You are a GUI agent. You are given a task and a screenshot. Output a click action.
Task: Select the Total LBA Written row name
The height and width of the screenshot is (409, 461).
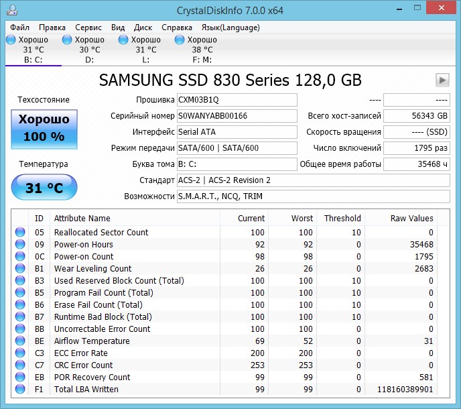coord(86,389)
